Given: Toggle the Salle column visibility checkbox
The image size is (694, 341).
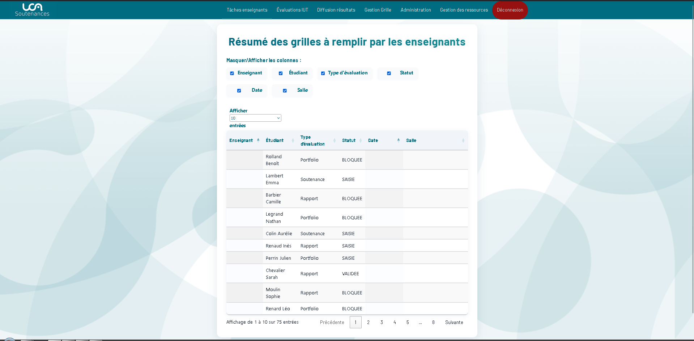Looking at the screenshot, I should click(x=285, y=90).
